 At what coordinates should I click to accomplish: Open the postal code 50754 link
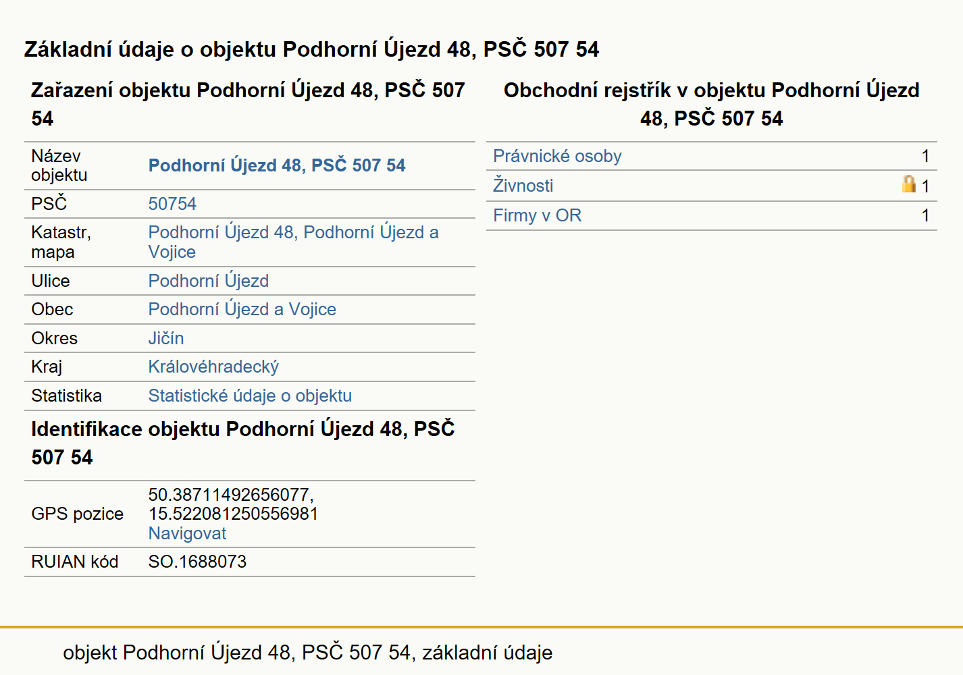click(x=172, y=204)
